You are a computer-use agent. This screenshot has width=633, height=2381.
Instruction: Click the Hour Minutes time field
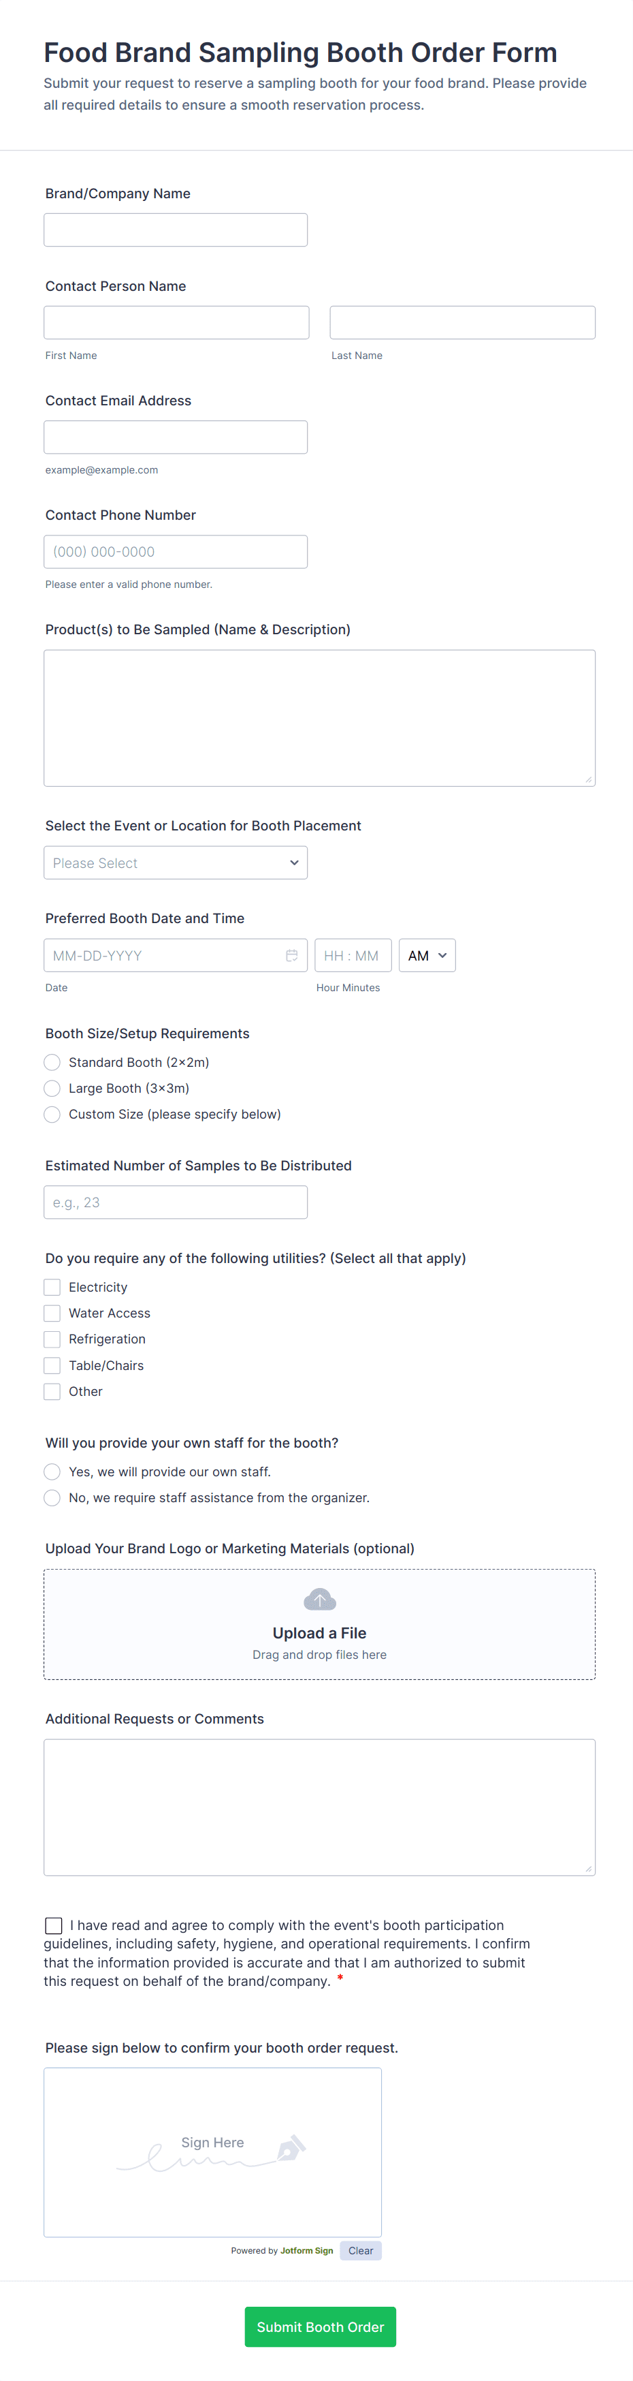click(352, 956)
